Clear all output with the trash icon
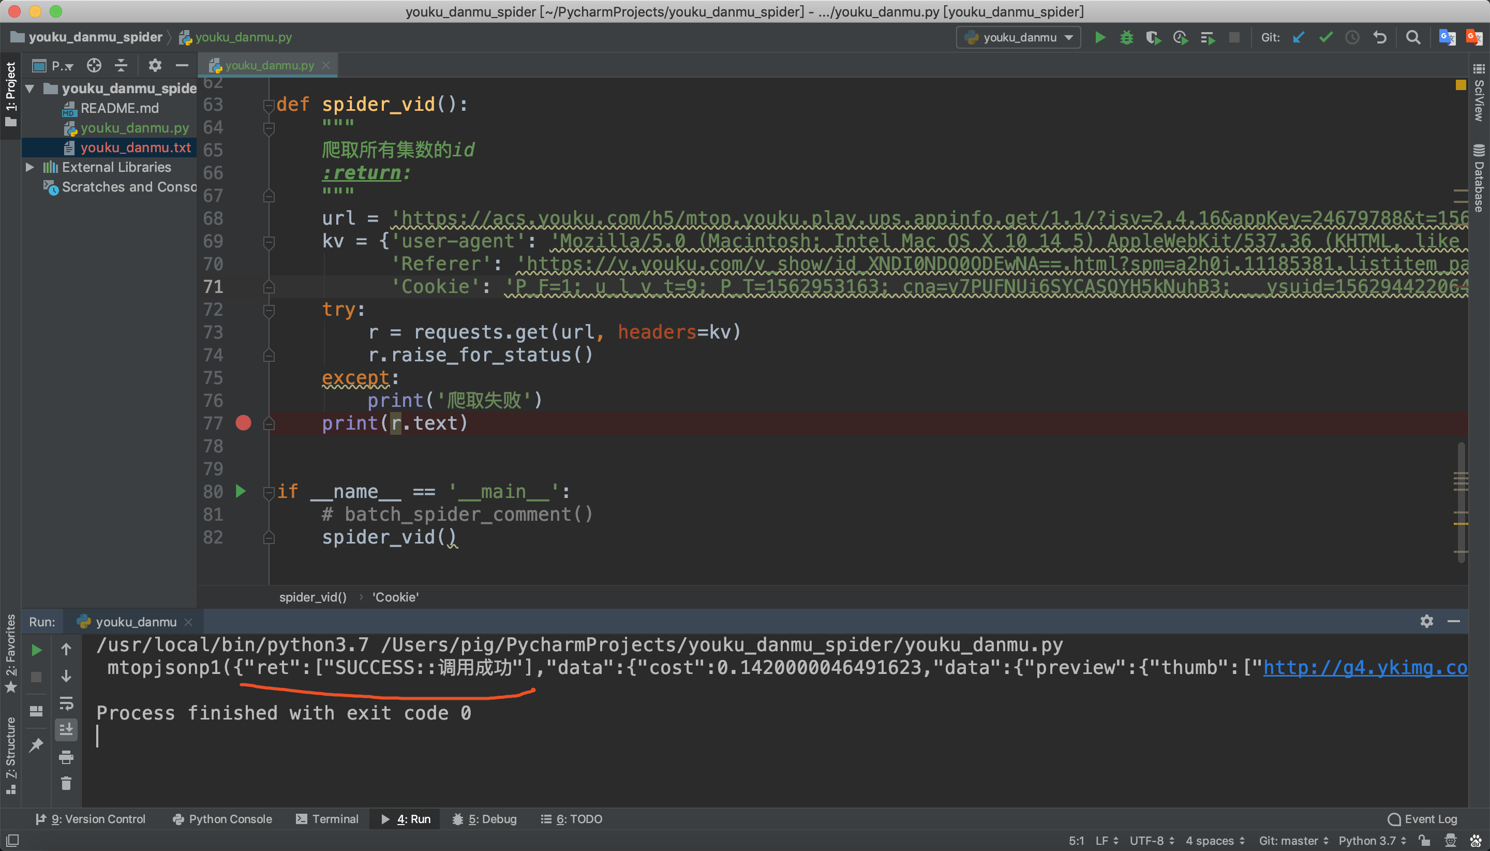 click(66, 783)
